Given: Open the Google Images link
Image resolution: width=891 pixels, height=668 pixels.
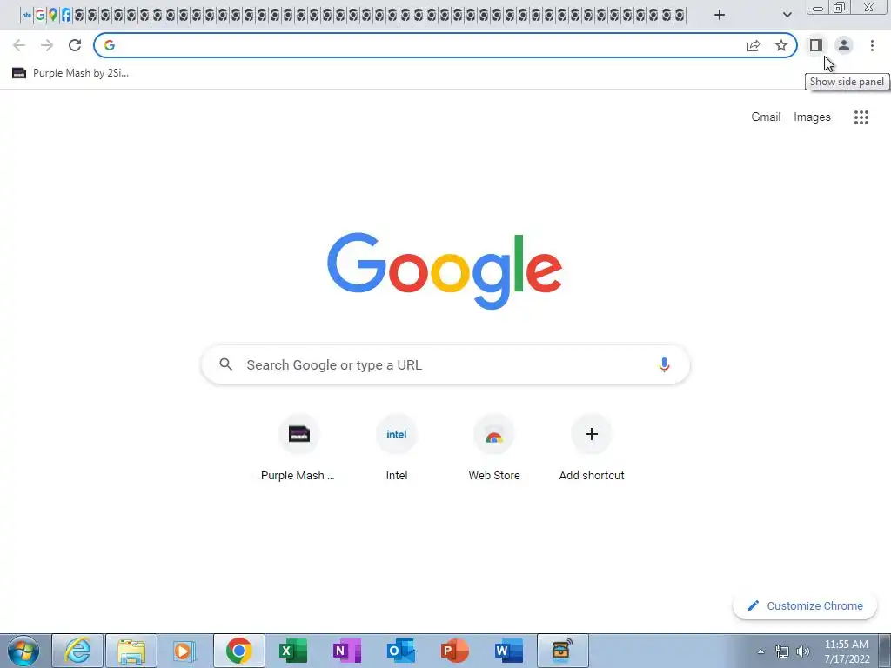Looking at the screenshot, I should (x=812, y=117).
